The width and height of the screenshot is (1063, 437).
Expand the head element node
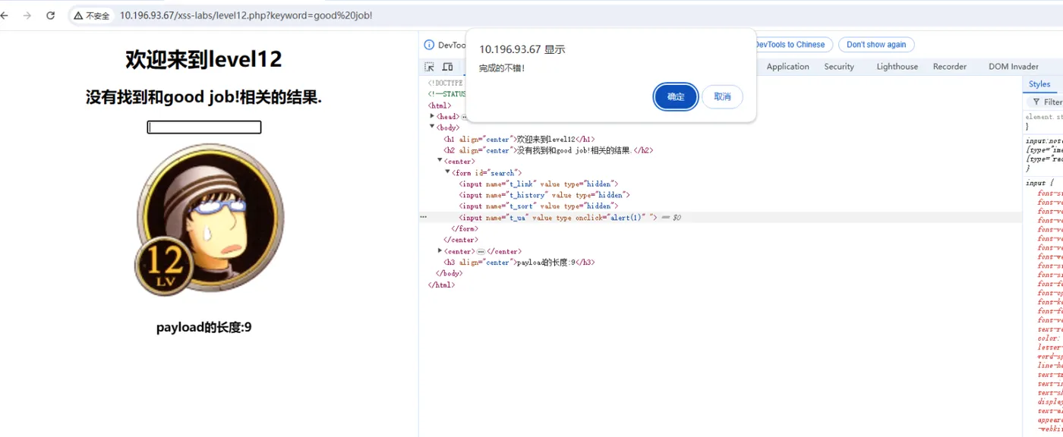coord(432,116)
